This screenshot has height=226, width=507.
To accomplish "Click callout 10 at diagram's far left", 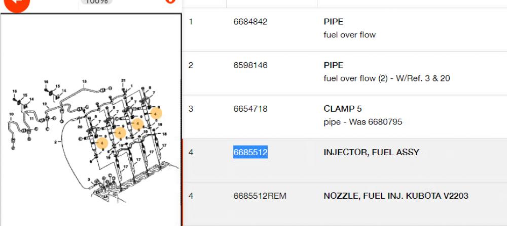I will pos(11,114).
